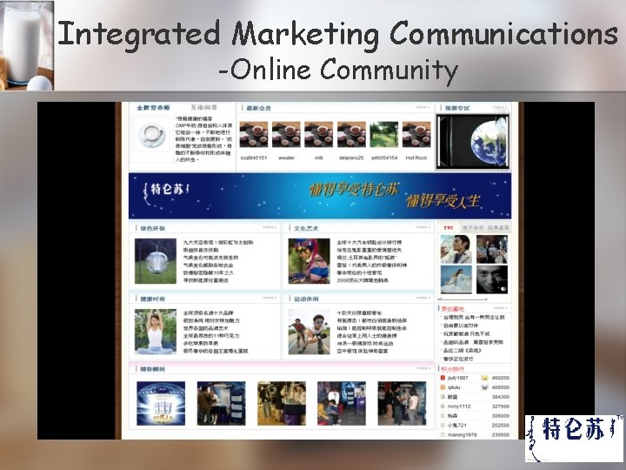
Task: Click more link in 文化艺术 section
Action: [x=423, y=227]
